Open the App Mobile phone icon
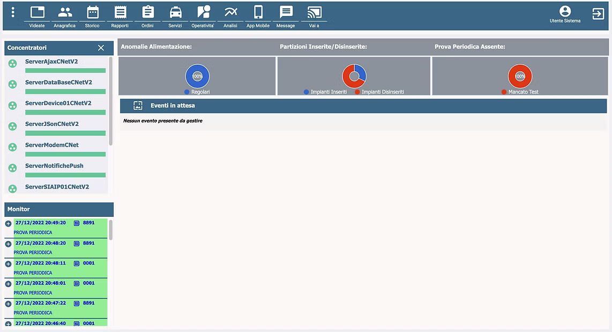The height and width of the screenshot is (332, 612). [x=258, y=13]
